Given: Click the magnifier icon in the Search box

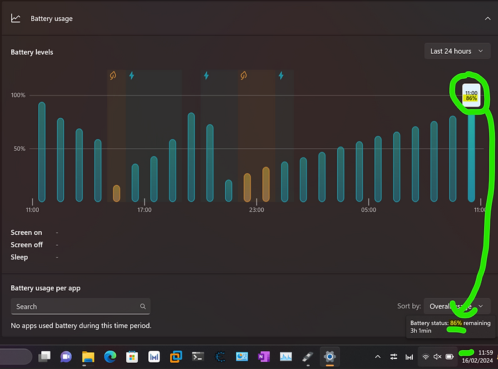Looking at the screenshot, I should pyautogui.click(x=143, y=306).
